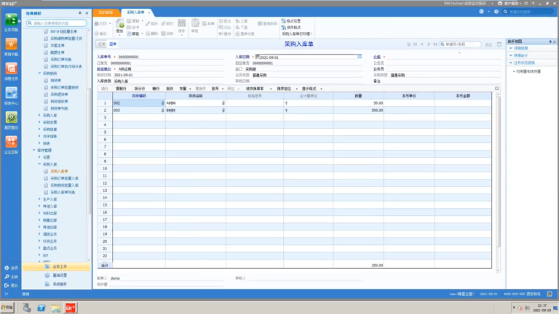Image resolution: width=559 pixels, height=314 pixels.
Task: Click the 增加 (Add) toolbar icon
Action: [120, 24]
